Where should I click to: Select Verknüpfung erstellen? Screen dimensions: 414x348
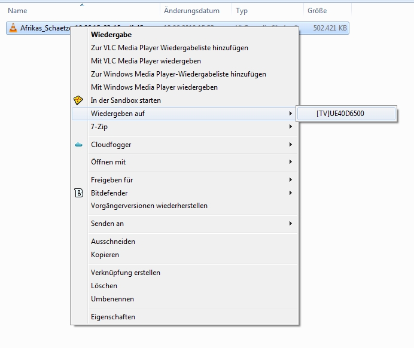pyautogui.click(x=185, y=273)
